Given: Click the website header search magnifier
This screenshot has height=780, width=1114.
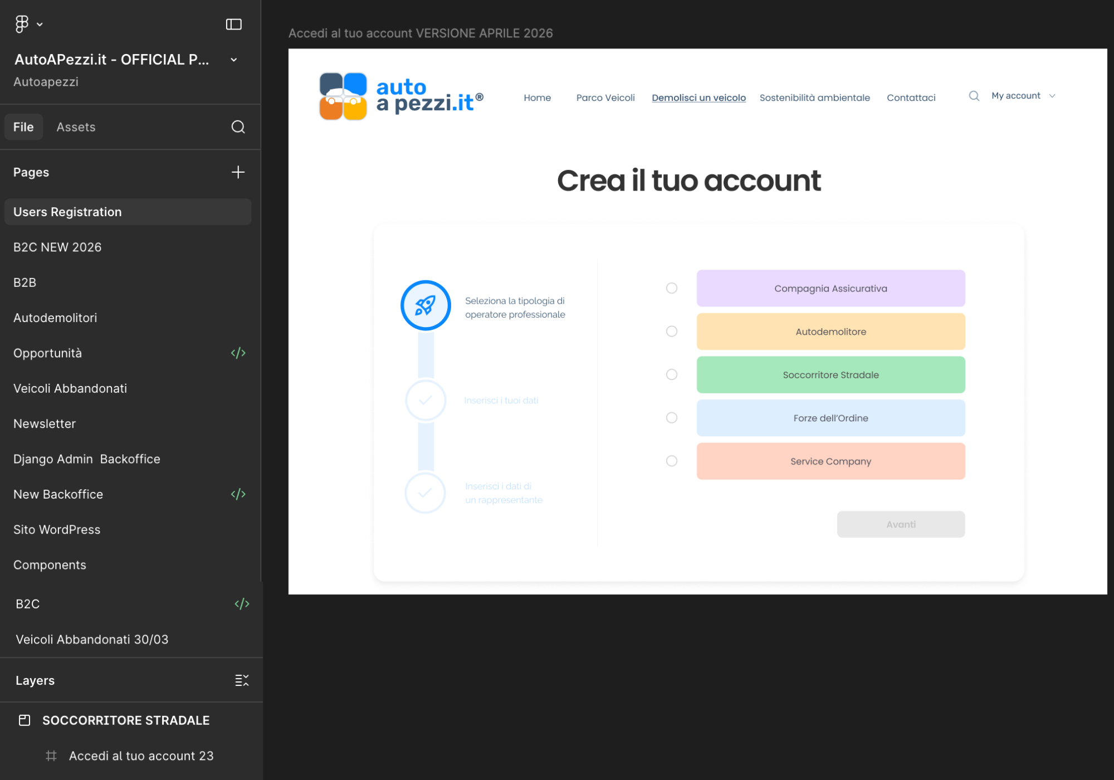Looking at the screenshot, I should (974, 96).
